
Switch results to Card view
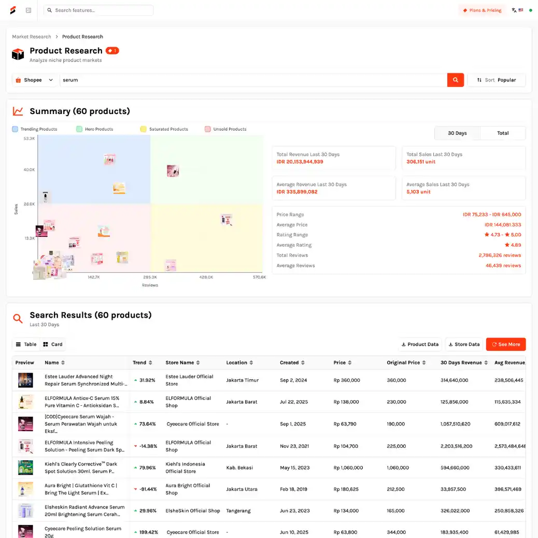click(x=52, y=344)
